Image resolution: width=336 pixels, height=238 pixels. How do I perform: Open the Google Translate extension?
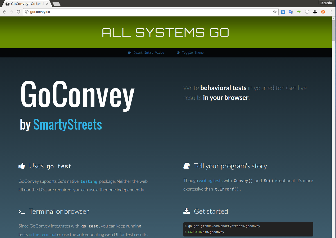tap(291, 12)
